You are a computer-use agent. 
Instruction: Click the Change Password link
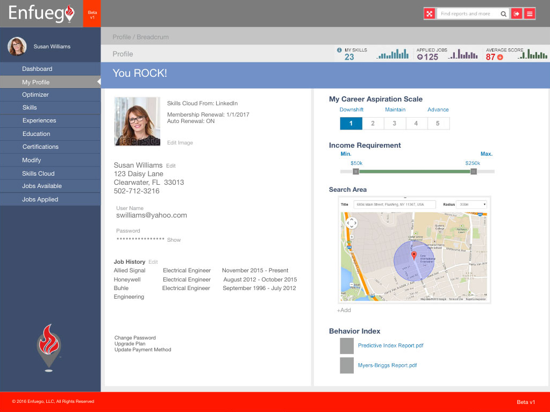[135, 338]
